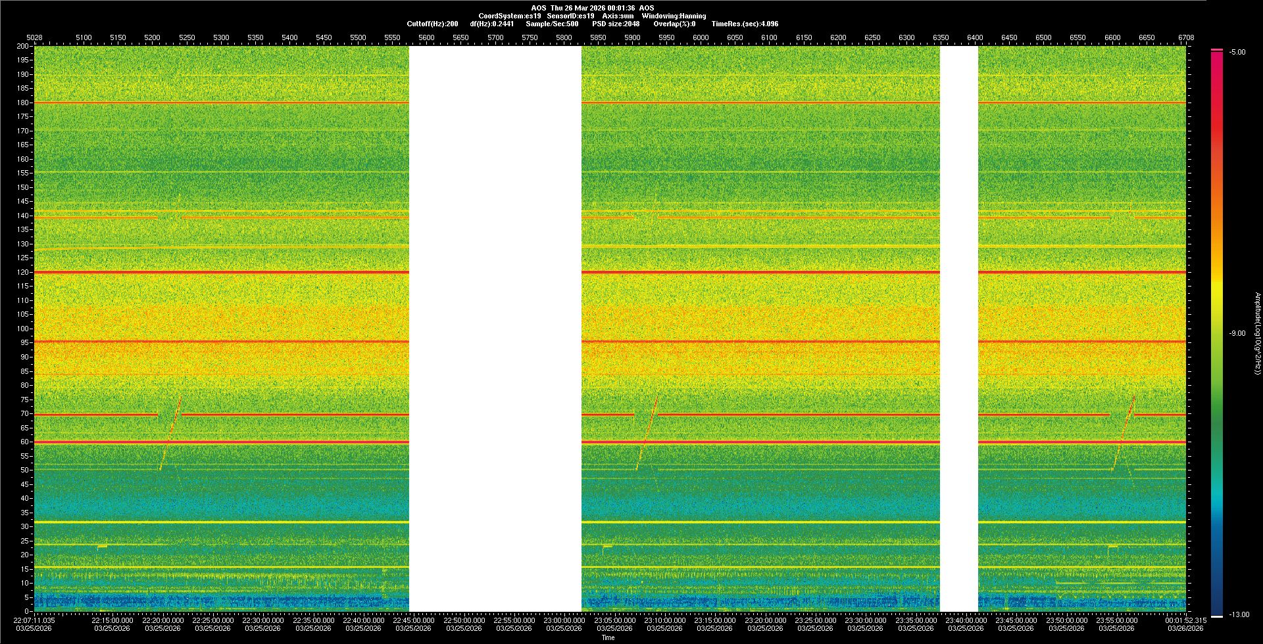Click the -13.00 colorbar minimum label
The height and width of the screenshot is (644, 1263).
point(1239,614)
